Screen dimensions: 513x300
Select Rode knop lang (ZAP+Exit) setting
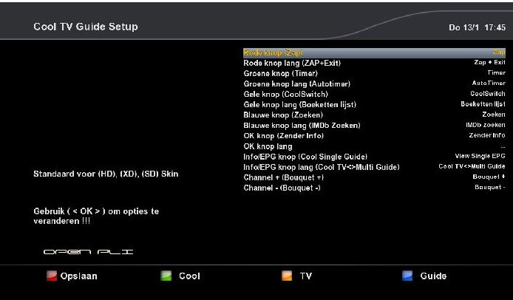pyautogui.click(x=374, y=63)
